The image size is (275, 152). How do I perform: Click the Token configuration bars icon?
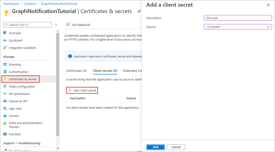[5, 86]
